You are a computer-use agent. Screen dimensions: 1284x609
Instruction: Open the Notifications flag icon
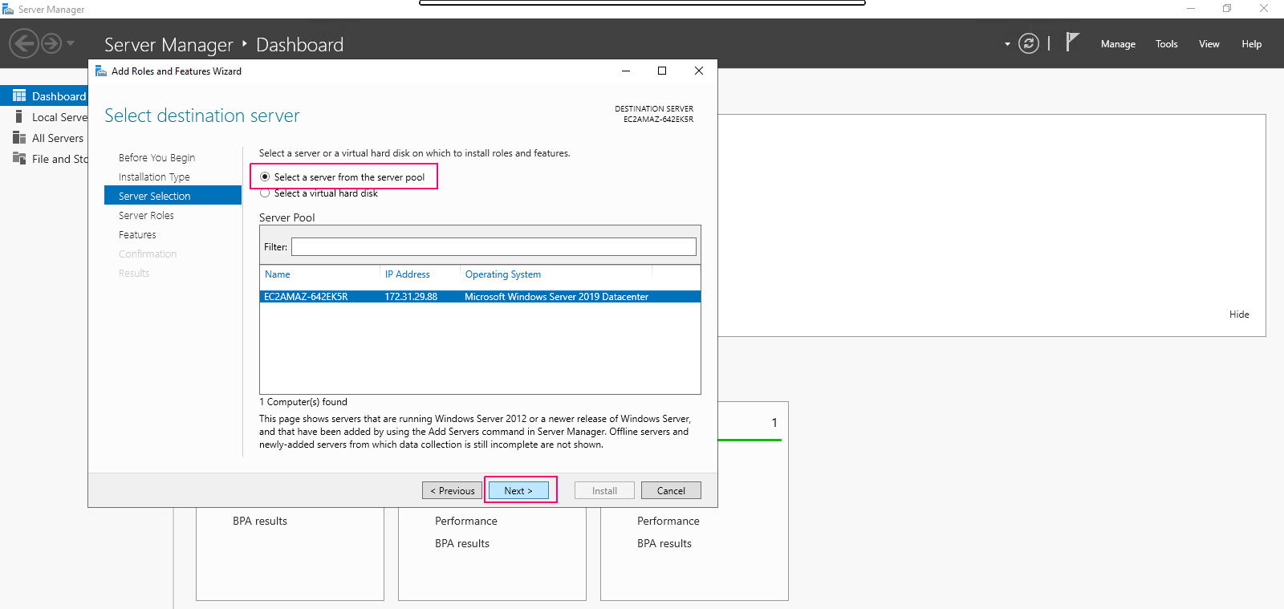pyautogui.click(x=1072, y=43)
